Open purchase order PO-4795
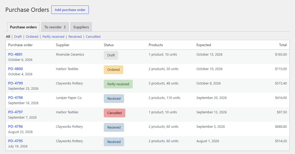 coord(16,141)
